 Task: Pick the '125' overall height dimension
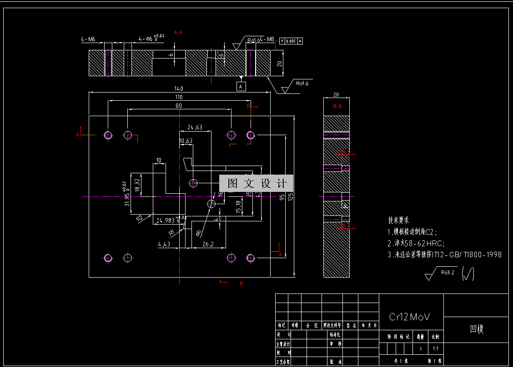pyautogui.click(x=291, y=197)
